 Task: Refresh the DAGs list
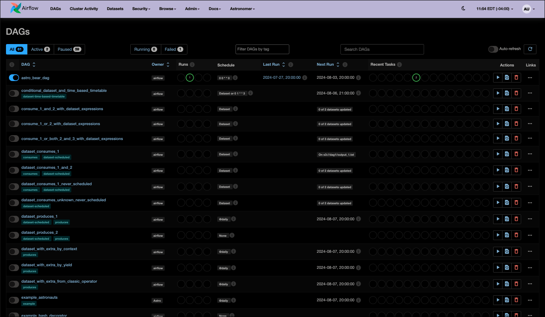[x=530, y=49]
